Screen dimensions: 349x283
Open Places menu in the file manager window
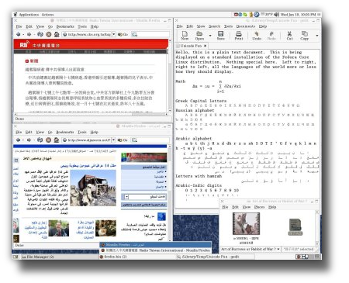point(259,207)
